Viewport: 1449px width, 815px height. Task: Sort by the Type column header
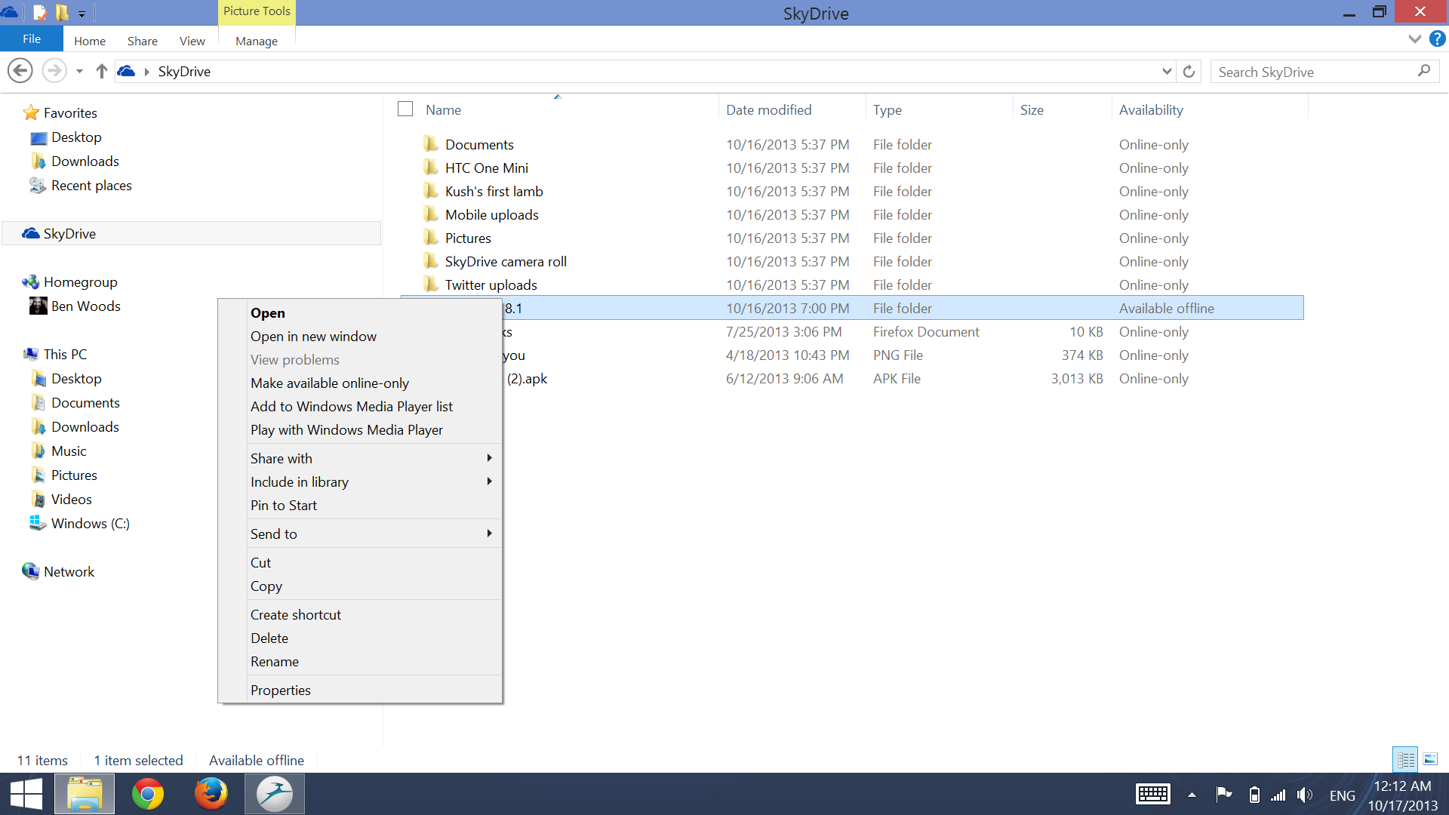coord(888,109)
